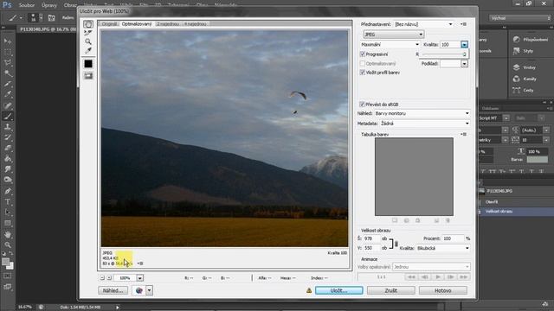Image resolution: width=554 pixels, height=311 pixels.
Task: Open the Maximální quality preset dropdown
Action: click(x=390, y=44)
